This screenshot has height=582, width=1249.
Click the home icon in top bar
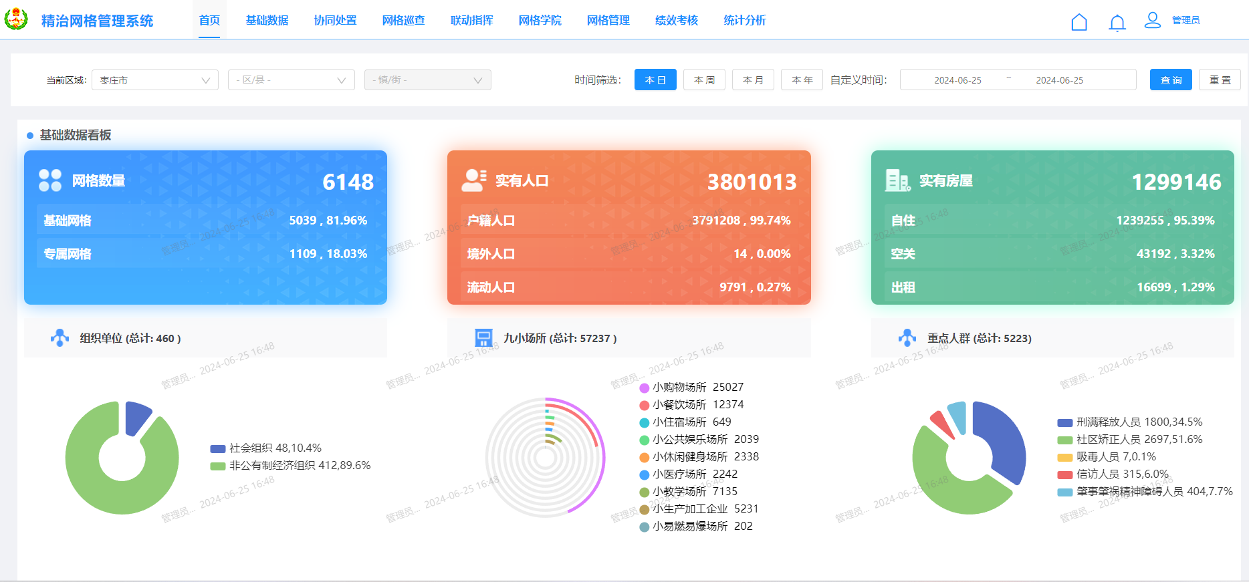pos(1078,22)
